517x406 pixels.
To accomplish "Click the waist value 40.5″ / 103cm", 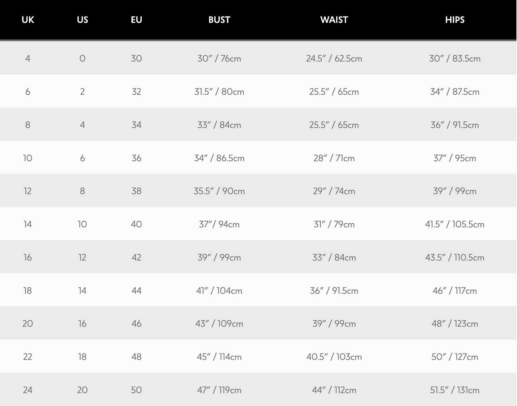I will coord(334,357).
